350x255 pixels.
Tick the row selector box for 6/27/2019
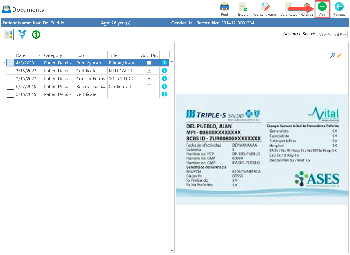tap(10, 86)
